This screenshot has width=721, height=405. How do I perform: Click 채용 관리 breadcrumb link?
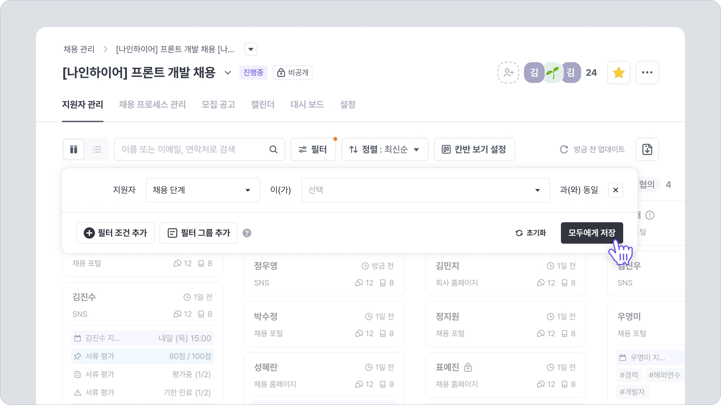pyautogui.click(x=79, y=49)
